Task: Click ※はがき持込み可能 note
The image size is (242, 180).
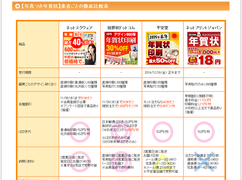Action: pyautogui.click(x=116, y=138)
